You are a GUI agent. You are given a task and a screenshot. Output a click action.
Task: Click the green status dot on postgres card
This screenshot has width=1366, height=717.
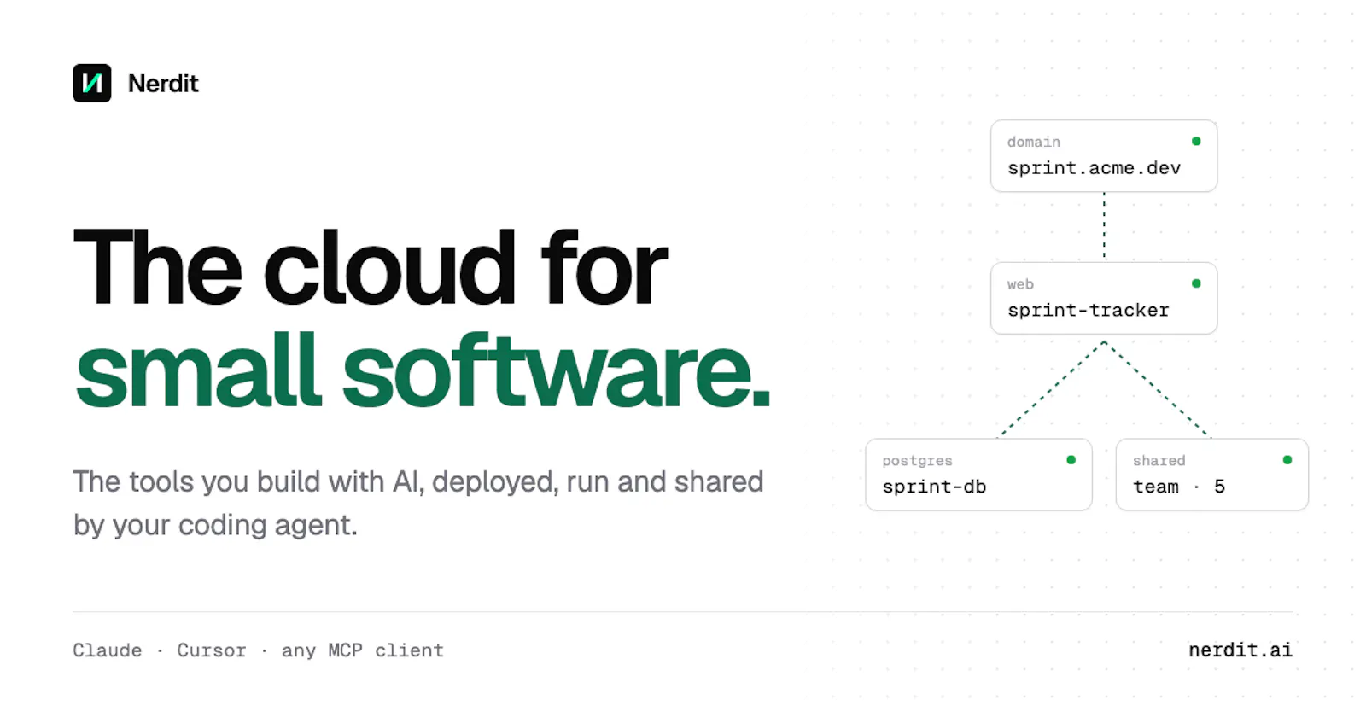pyautogui.click(x=1071, y=460)
